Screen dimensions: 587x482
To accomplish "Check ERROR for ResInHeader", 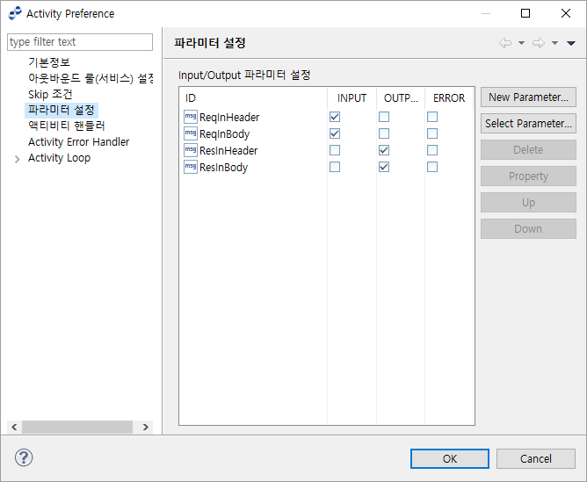I will pyautogui.click(x=432, y=150).
